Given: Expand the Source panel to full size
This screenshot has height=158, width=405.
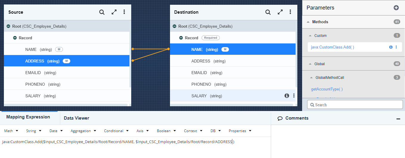Looking at the screenshot, I should 114,12.
